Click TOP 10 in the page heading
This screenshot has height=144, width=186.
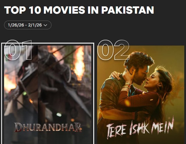pos(23,10)
